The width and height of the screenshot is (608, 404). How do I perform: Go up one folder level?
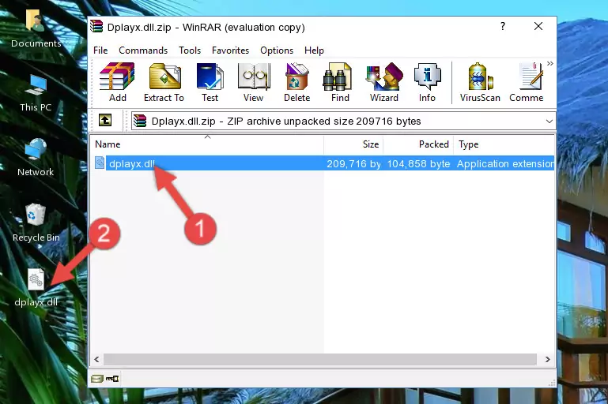click(105, 121)
